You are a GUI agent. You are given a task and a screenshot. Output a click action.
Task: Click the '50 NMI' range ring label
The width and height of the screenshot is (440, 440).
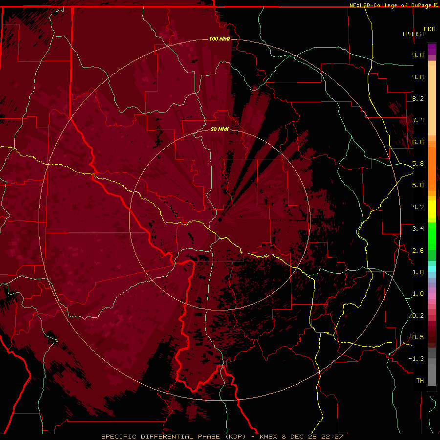coord(220,129)
